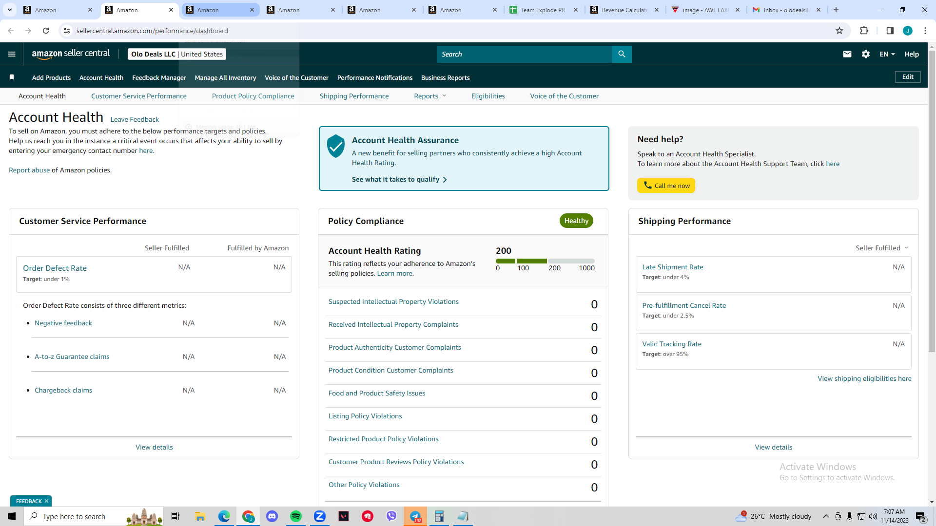Open Discord from the taskbar
The image size is (936, 526).
(272, 516)
